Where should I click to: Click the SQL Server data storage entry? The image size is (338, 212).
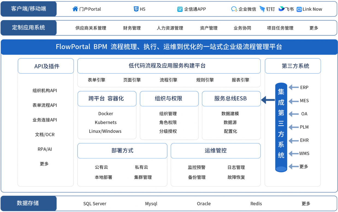(x=94, y=203)
